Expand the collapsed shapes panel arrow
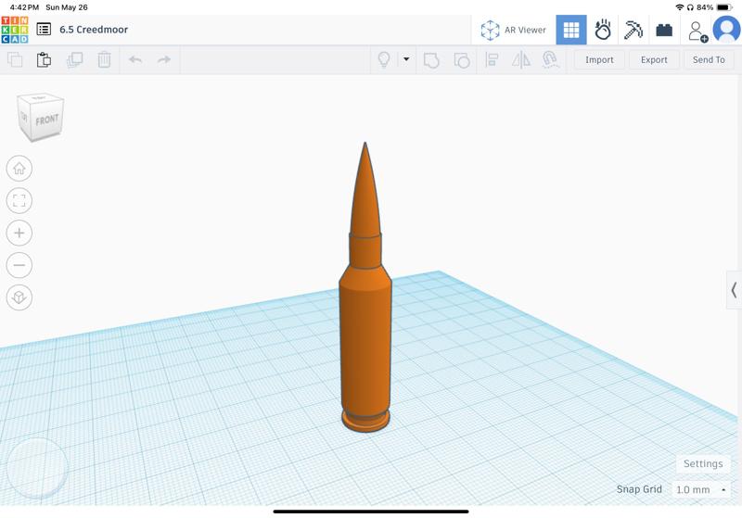This screenshot has width=742, height=518. point(734,290)
